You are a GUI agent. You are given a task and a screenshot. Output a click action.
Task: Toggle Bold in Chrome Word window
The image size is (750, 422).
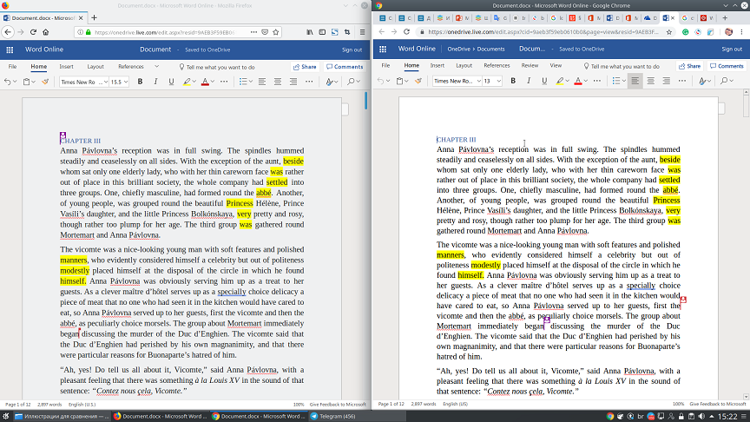(513, 81)
